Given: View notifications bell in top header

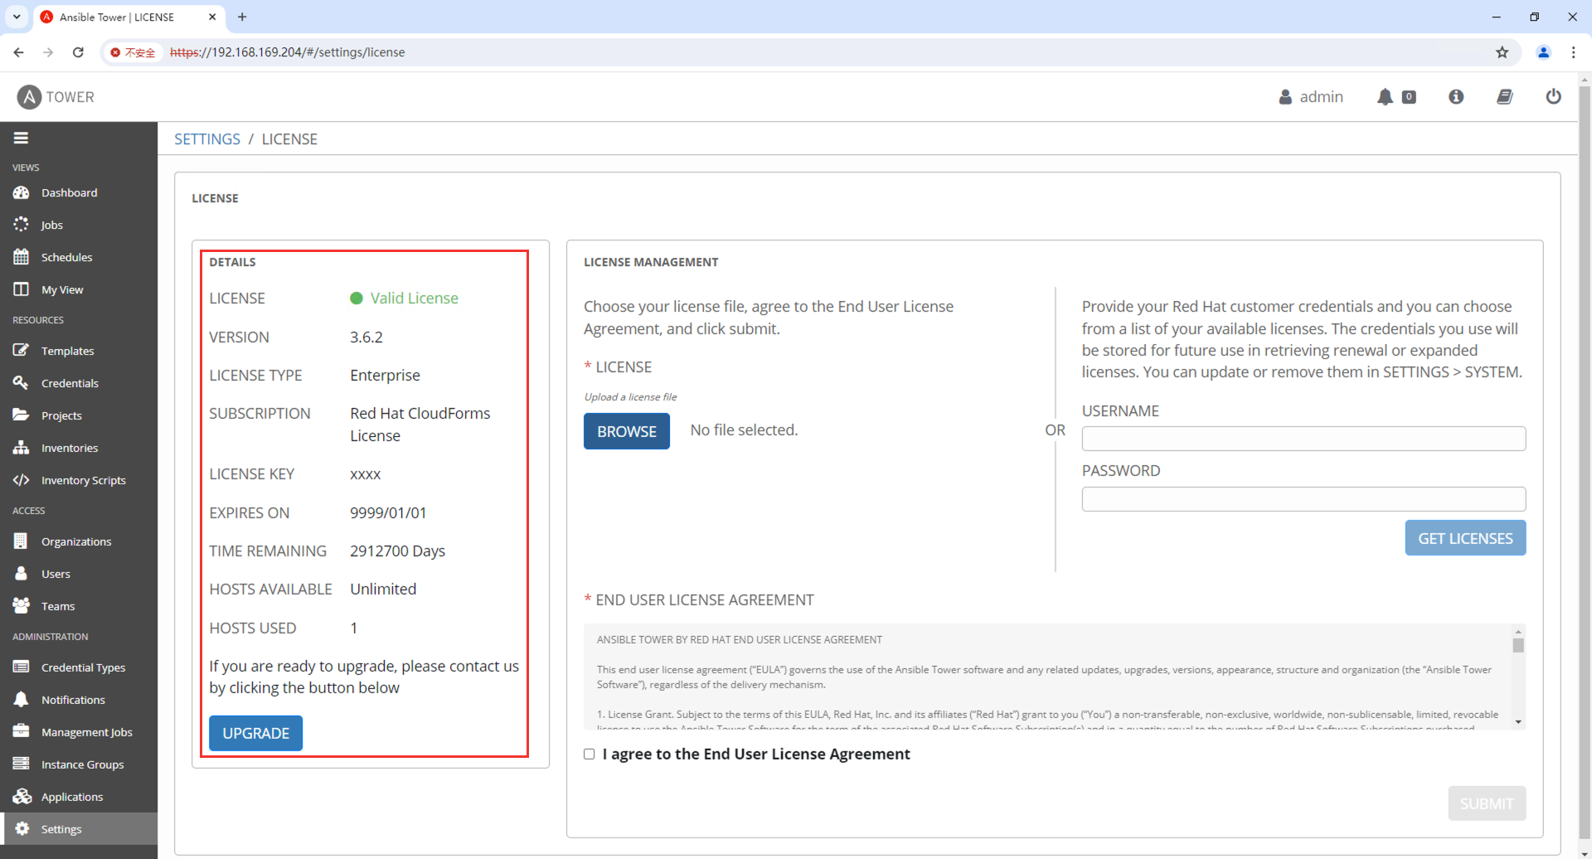Looking at the screenshot, I should pos(1385,97).
